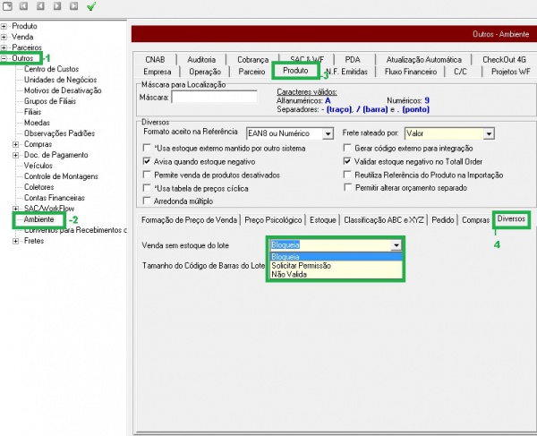The height and width of the screenshot is (436, 537).
Task: Collapse the Outros tree node
Action: tap(4, 58)
